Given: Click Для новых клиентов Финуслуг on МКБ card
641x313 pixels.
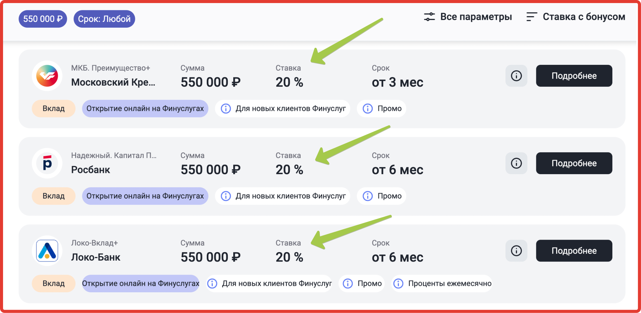Looking at the screenshot, I should [290, 109].
